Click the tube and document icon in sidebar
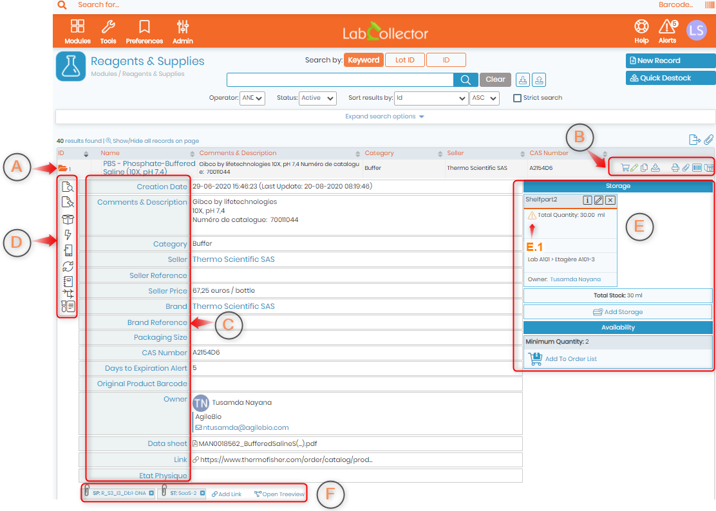Screen dimensions: 716x511 tap(68, 306)
